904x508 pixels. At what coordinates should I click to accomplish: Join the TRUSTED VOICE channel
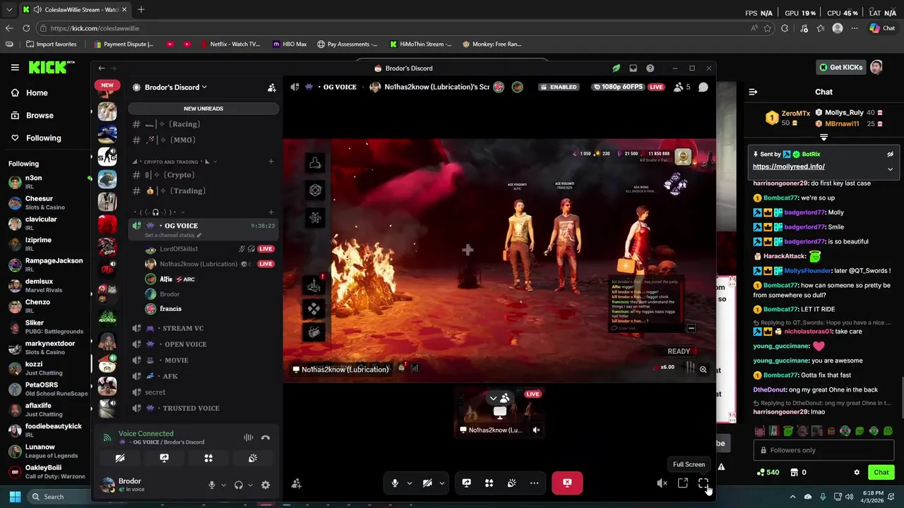click(203, 409)
